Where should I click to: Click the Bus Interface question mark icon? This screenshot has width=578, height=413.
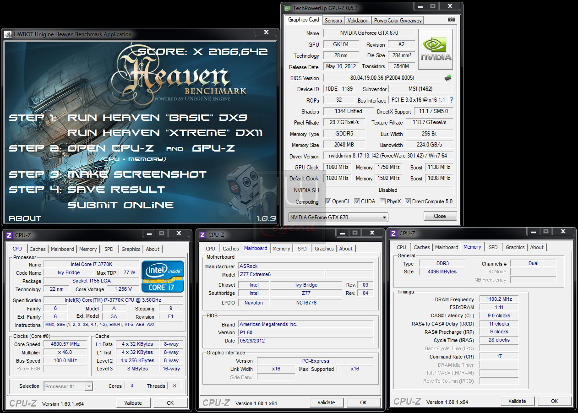pos(452,100)
